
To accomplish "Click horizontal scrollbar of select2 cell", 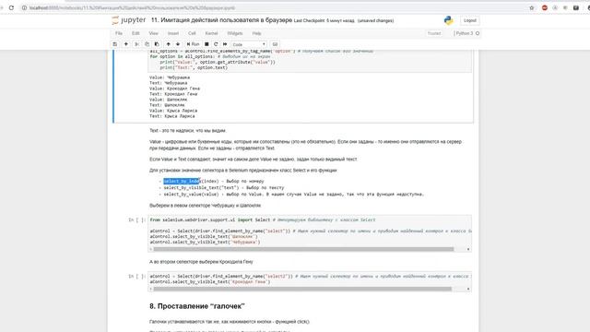I will click(x=302, y=289).
